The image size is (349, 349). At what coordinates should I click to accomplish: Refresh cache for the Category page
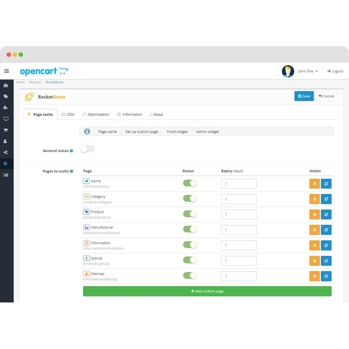pos(326,199)
